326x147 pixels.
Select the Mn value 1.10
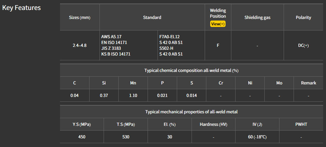133,95
